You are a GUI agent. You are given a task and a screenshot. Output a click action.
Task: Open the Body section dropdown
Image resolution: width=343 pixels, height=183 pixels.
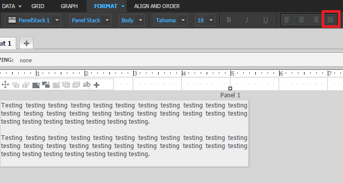(132, 20)
